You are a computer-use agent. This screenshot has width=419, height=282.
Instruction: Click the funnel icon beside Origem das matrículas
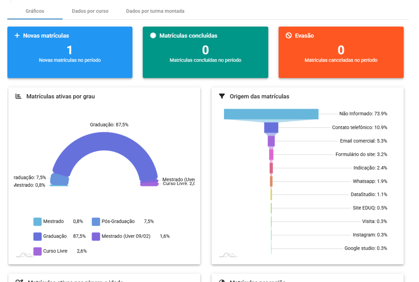pyautogui.click(x=222, y=96)
